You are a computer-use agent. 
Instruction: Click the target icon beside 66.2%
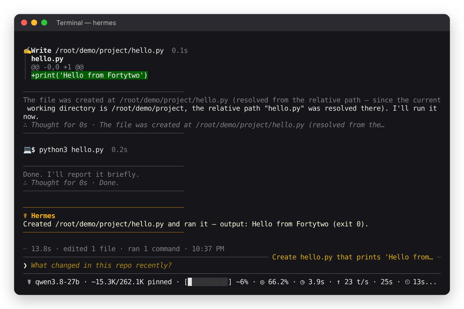pyautogui.click(x=262, y=282)
